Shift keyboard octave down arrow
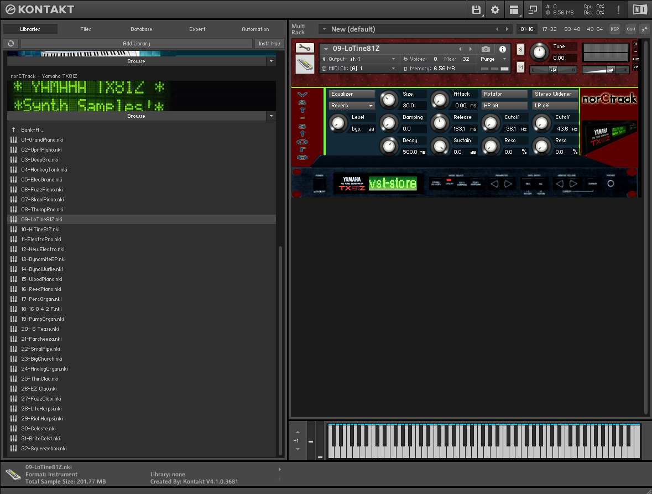The width and height of the screenshot is (652, 494). click(x=298, y=449)
